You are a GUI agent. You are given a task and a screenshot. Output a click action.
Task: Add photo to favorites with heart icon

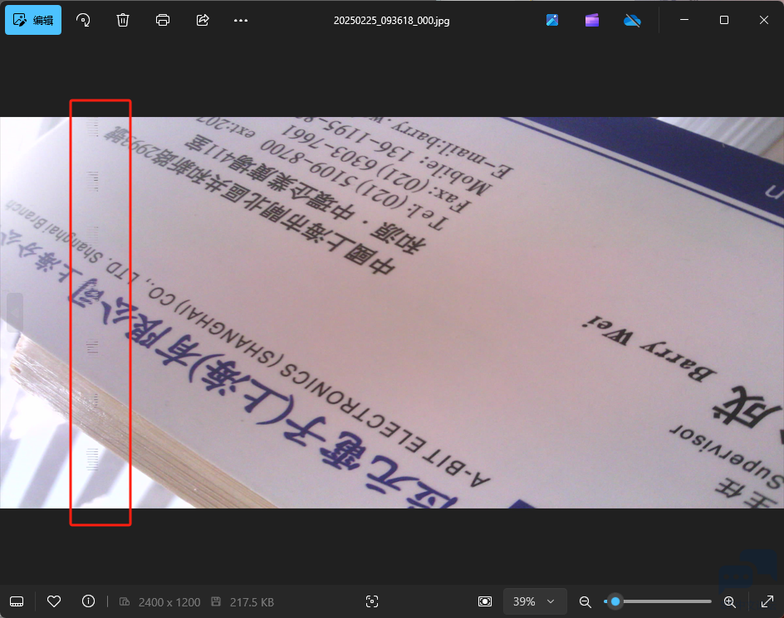click(54, 601)
